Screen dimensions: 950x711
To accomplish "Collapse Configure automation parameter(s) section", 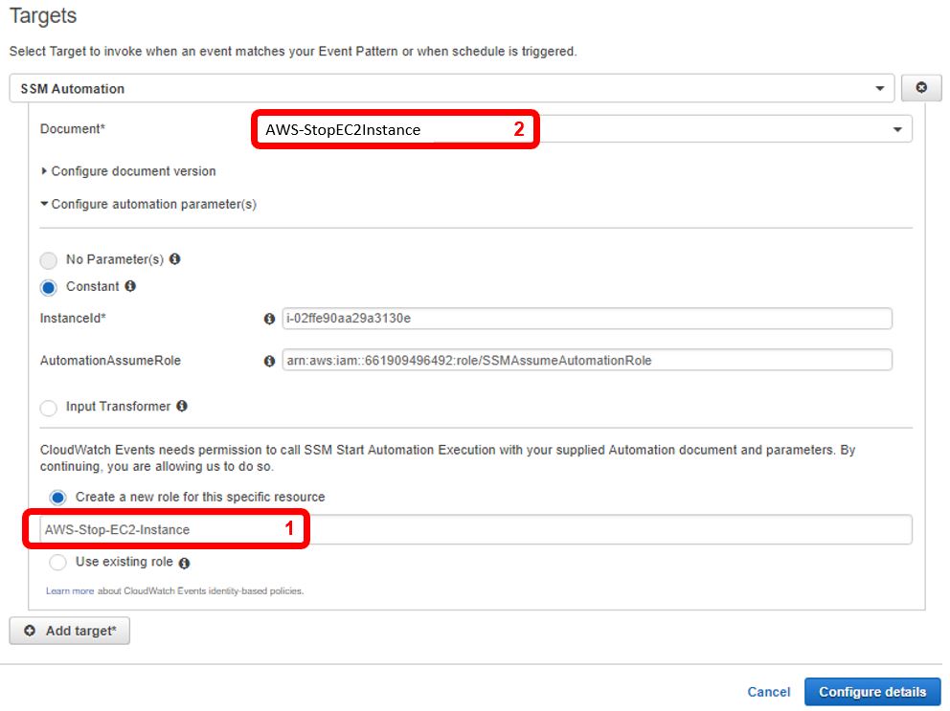I will [148, 204].
